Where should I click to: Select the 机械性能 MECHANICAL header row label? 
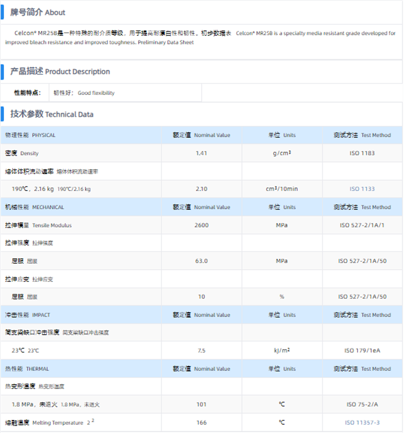click(34, 207)
